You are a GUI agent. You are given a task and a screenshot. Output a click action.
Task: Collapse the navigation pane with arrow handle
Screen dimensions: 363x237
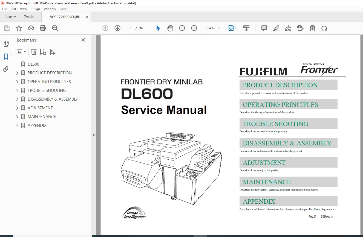click(94, 135)
